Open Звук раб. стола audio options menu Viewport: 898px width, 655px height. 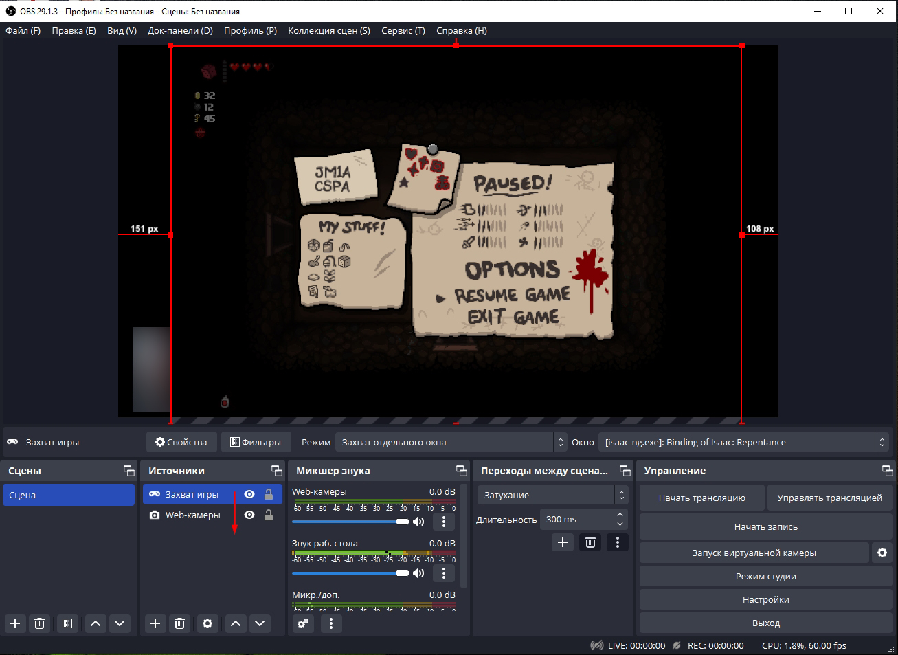point(444,573)
